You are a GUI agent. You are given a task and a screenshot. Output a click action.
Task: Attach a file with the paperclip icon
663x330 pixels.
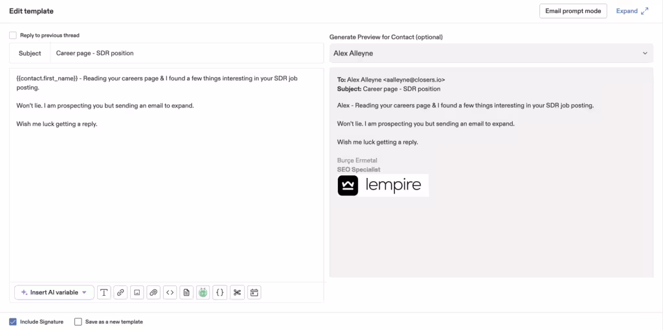click(x=153, y=292)
